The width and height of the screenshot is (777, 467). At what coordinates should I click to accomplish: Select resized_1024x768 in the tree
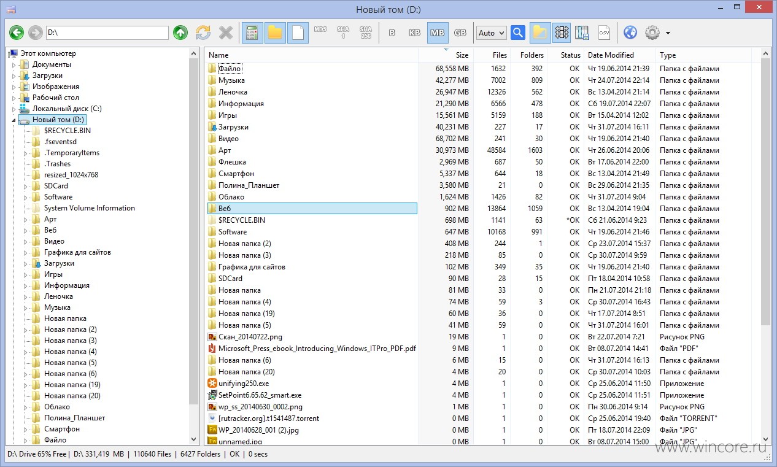click(71, 175)
